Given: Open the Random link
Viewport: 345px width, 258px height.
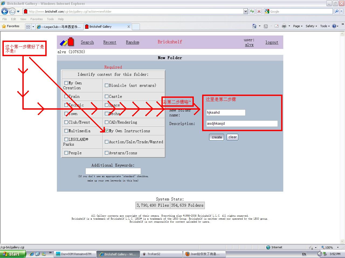Looking at the screenshot, I should 133,42.
